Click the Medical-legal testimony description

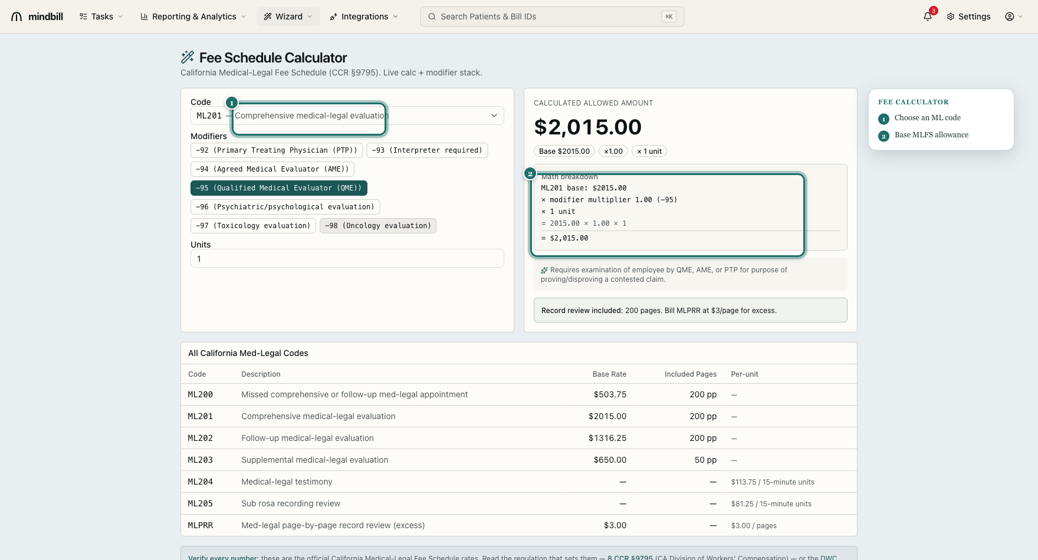[x=287, y=482]
